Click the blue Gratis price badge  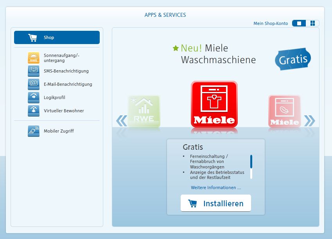click(293, 59)
